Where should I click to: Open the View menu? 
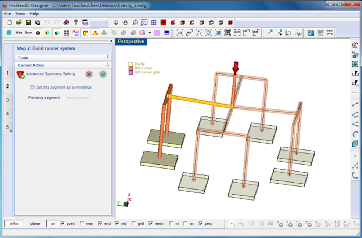point(20,14)
